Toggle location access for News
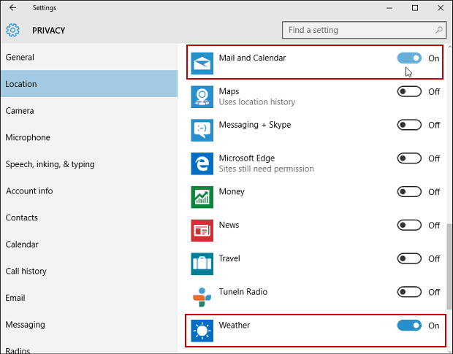The height and width of the screenshot is (354, 453). point(409,225)
